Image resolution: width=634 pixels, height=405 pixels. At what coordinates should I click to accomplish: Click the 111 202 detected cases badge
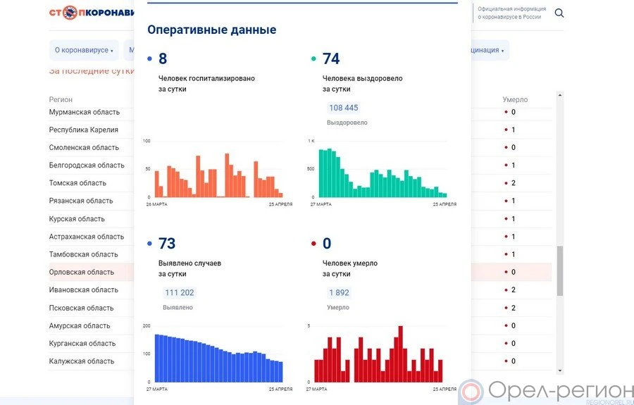pyautogui.click(x=179, y=292)
